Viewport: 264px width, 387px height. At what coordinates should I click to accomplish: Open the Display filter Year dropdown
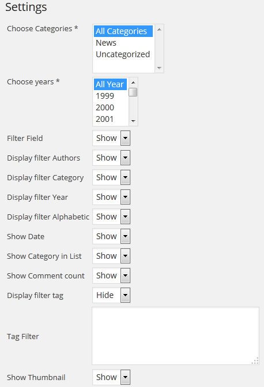[111, 197]
